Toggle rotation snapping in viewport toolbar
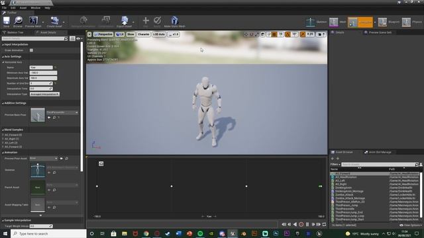 288,34
